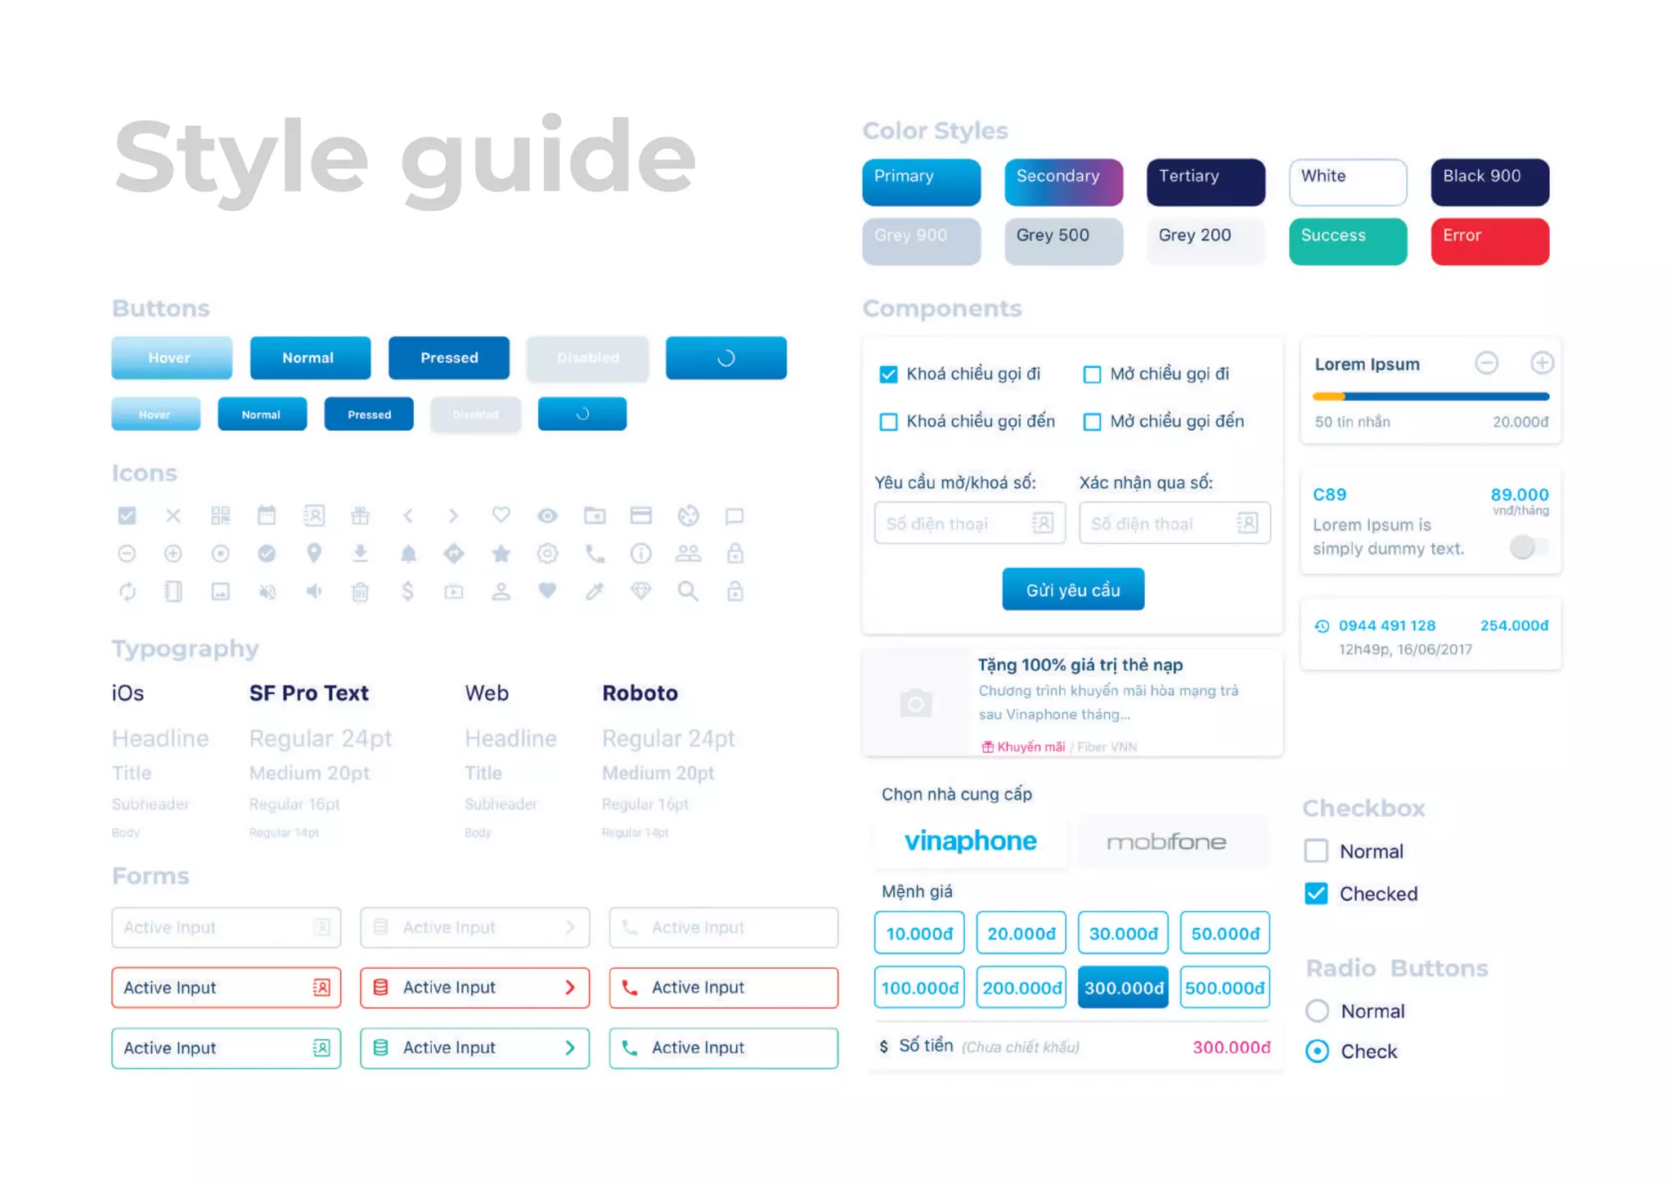Viewport: 1675px width, 1184px height.
Task: Click the Yêu cầu mở/khoá số phone input
Action: [x=969, y=522]
